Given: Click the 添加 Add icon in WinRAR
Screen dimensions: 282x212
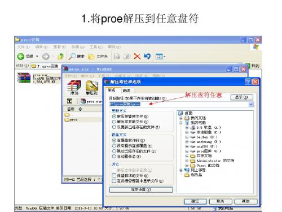Looking at the screenshot, I should click(x=74, y=88).
